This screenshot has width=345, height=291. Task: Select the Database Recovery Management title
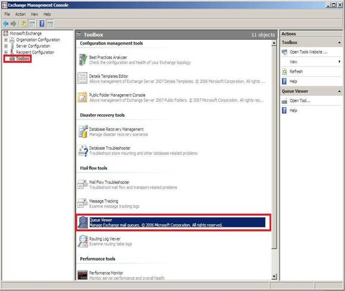click(x=116, y=129)
